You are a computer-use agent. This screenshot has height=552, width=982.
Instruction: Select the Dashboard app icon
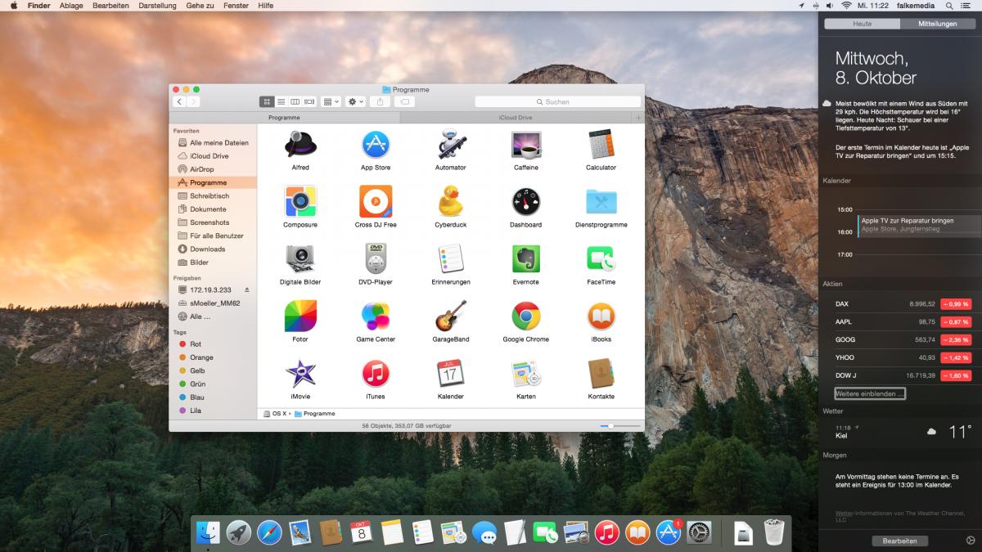tap(526, 201)
